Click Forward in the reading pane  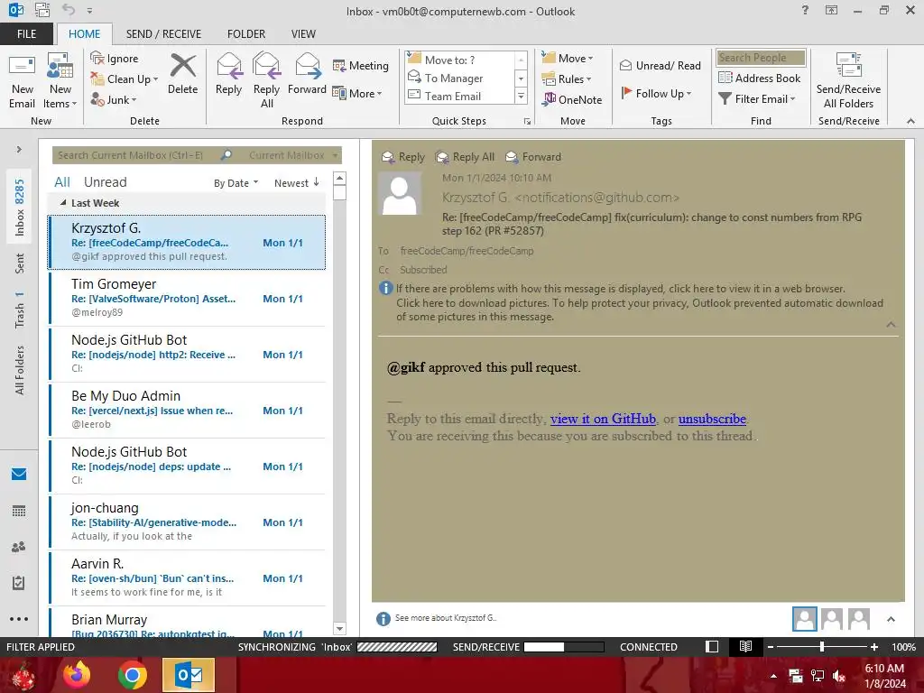coord(533,157)
